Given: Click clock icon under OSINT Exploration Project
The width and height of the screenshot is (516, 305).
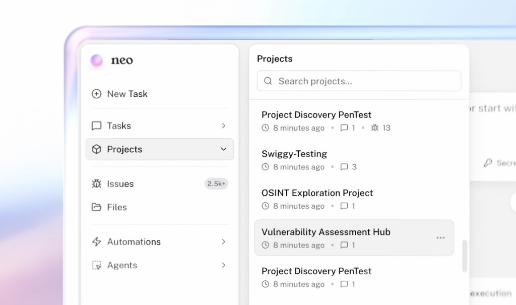Looking at the screenshot, I should point(265,206).
